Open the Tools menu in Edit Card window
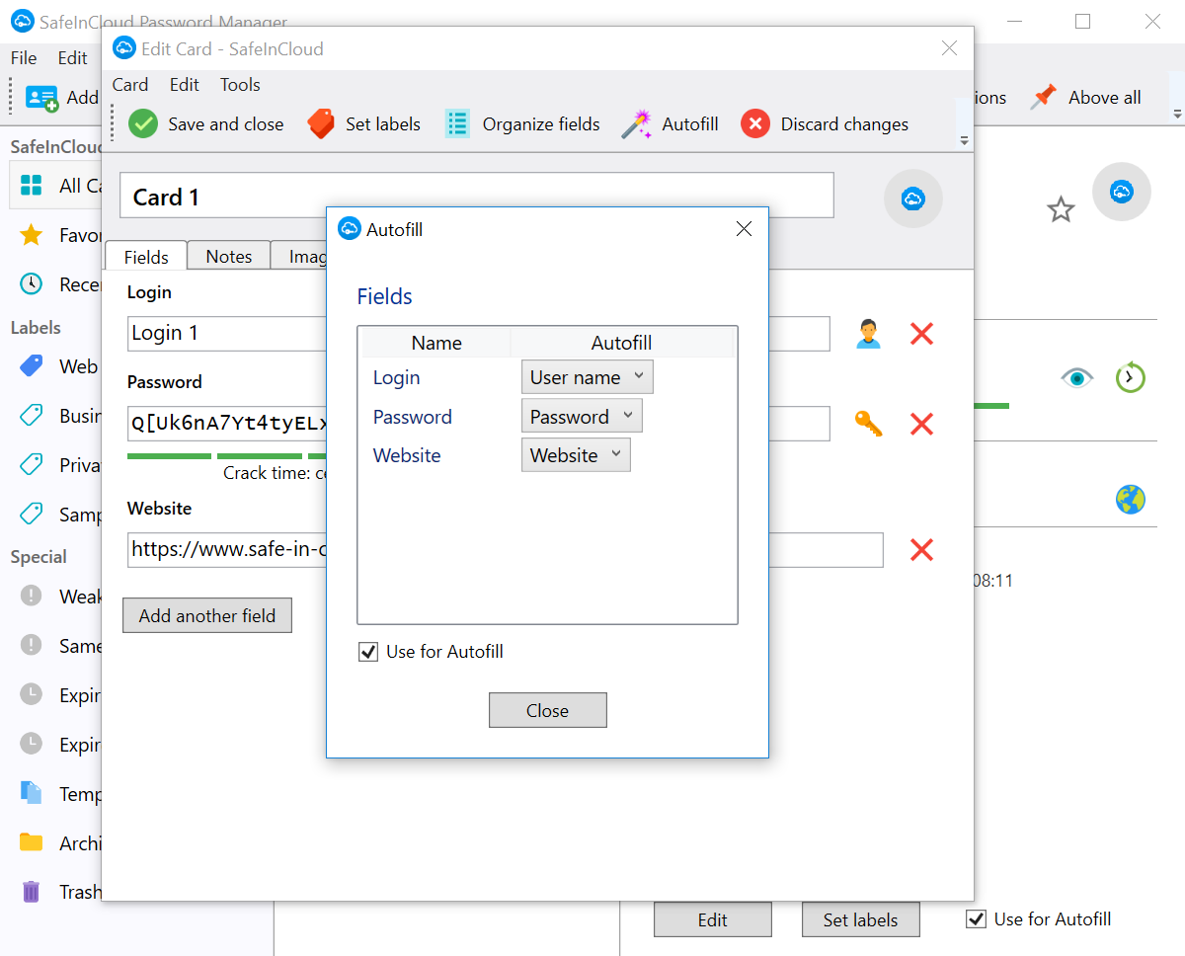The width and height of the screenshot is (1185, 956). [240, 85]
